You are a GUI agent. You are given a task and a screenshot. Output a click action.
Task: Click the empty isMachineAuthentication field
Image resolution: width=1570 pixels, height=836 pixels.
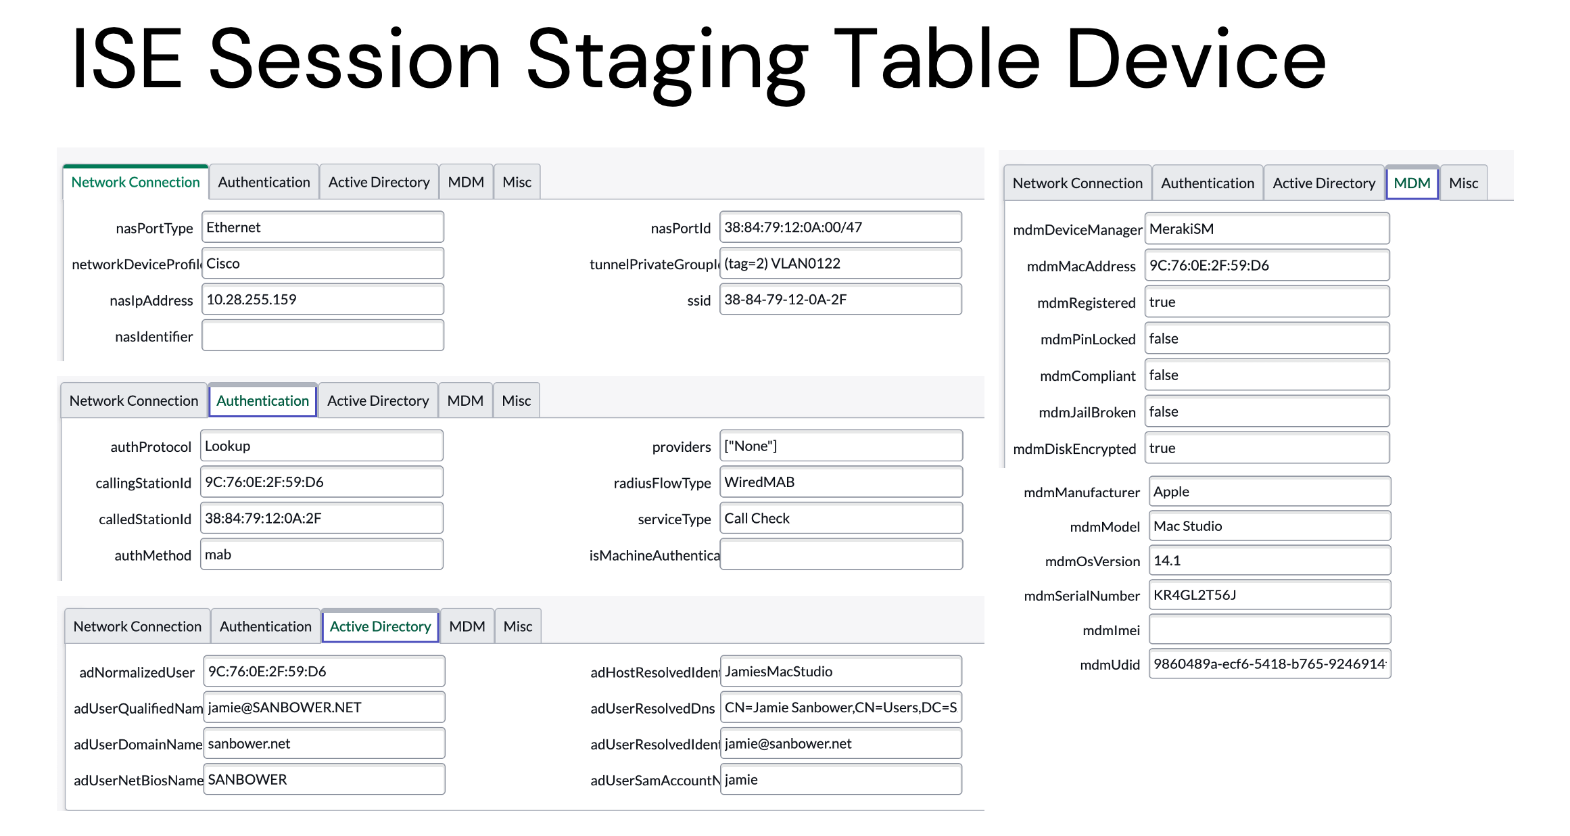pyautogui.click(x=841, y=555)
